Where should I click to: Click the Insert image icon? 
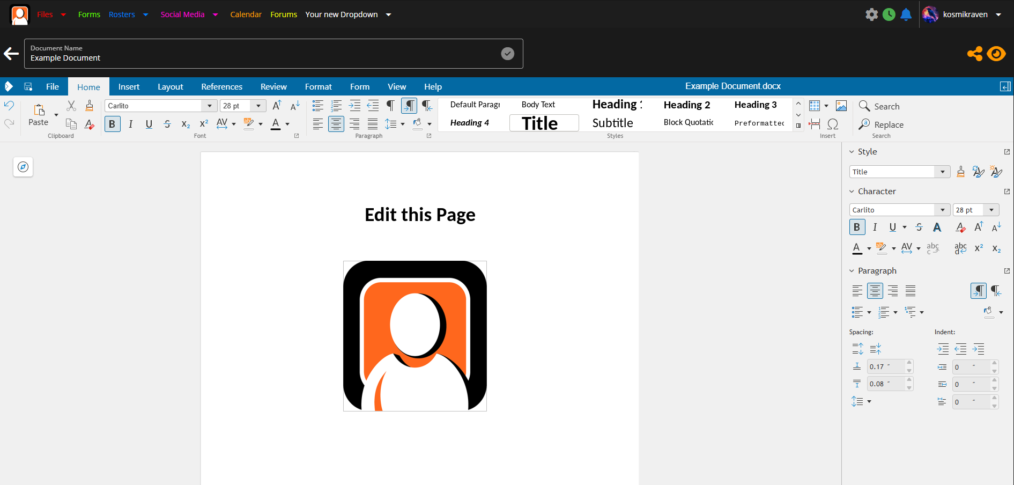841,106
